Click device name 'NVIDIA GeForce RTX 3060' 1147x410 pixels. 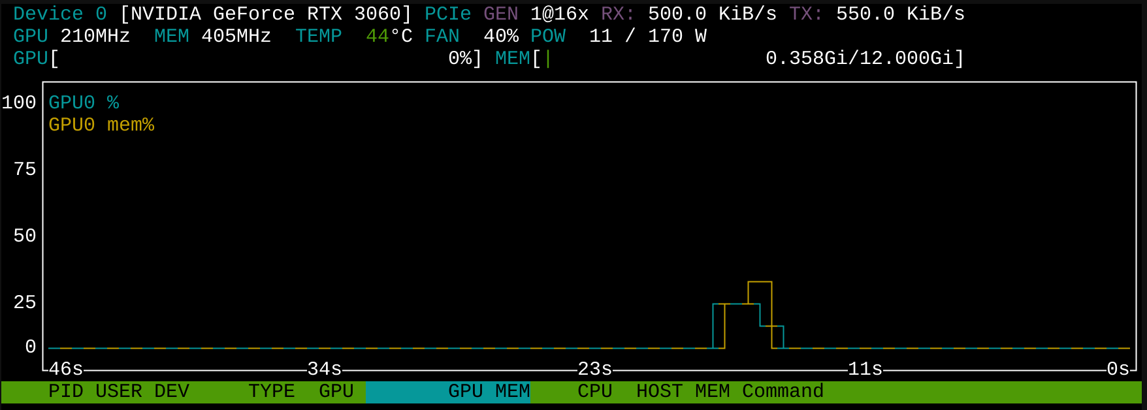266,14
